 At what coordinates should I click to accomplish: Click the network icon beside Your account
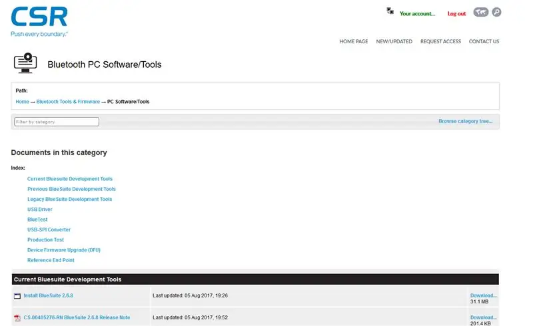click(390, 11)
